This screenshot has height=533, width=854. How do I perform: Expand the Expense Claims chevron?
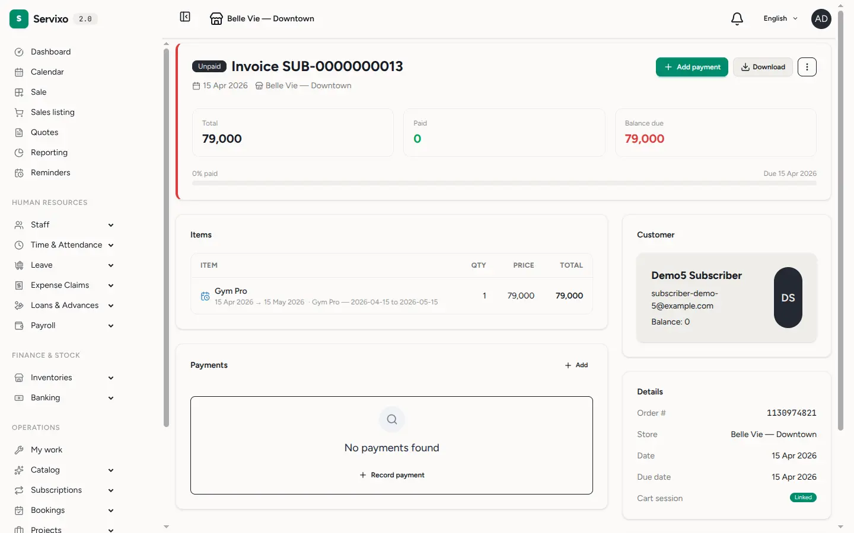(x=111, y=285)
